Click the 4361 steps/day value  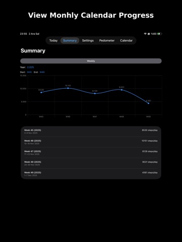150,172
